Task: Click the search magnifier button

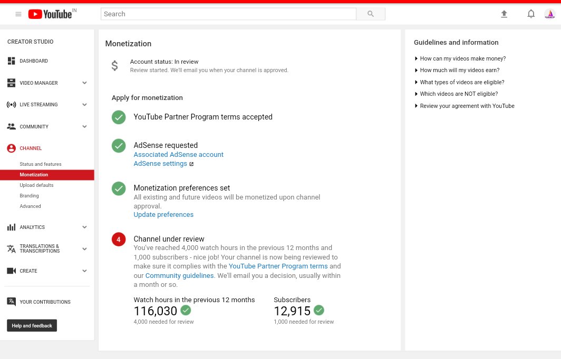Action: (x=371, y=14)
